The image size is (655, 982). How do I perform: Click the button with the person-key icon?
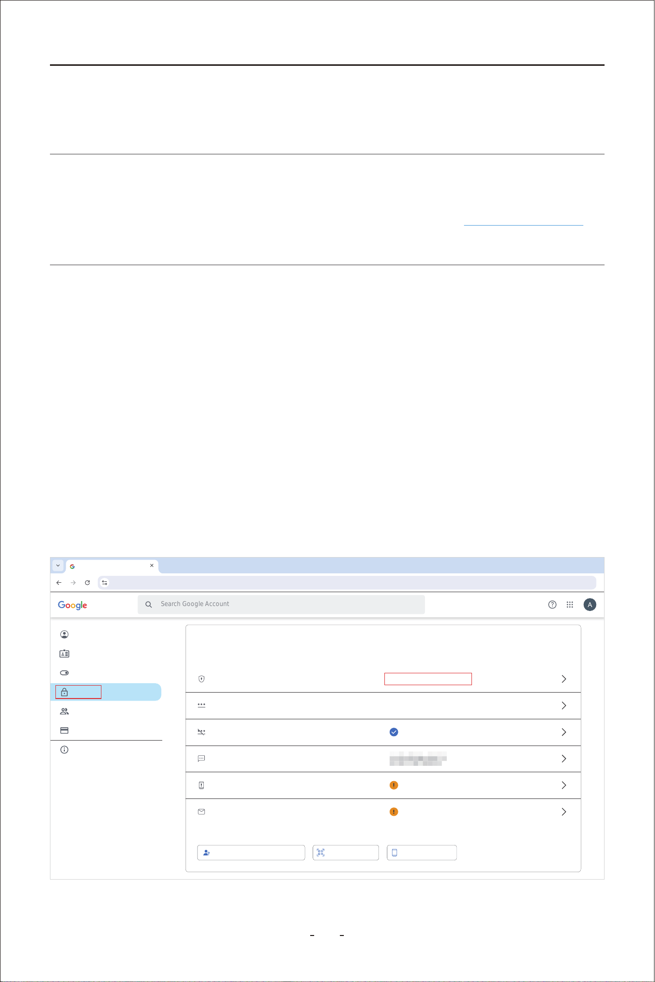[251, 853]
